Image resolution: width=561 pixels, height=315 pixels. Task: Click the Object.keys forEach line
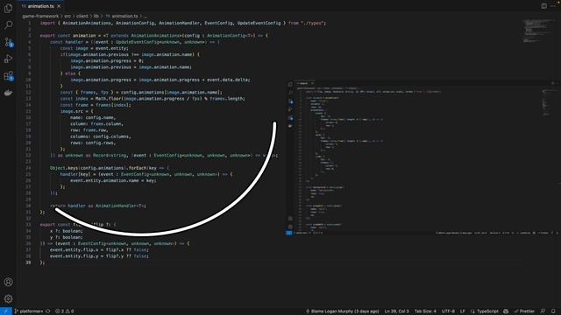pos(110,168)
